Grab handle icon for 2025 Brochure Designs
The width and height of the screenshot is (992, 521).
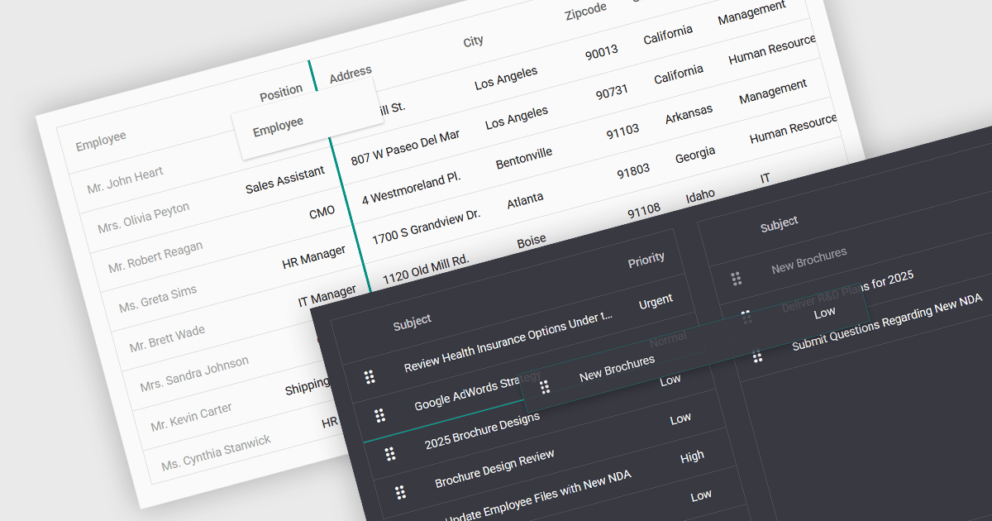(390, 453)
